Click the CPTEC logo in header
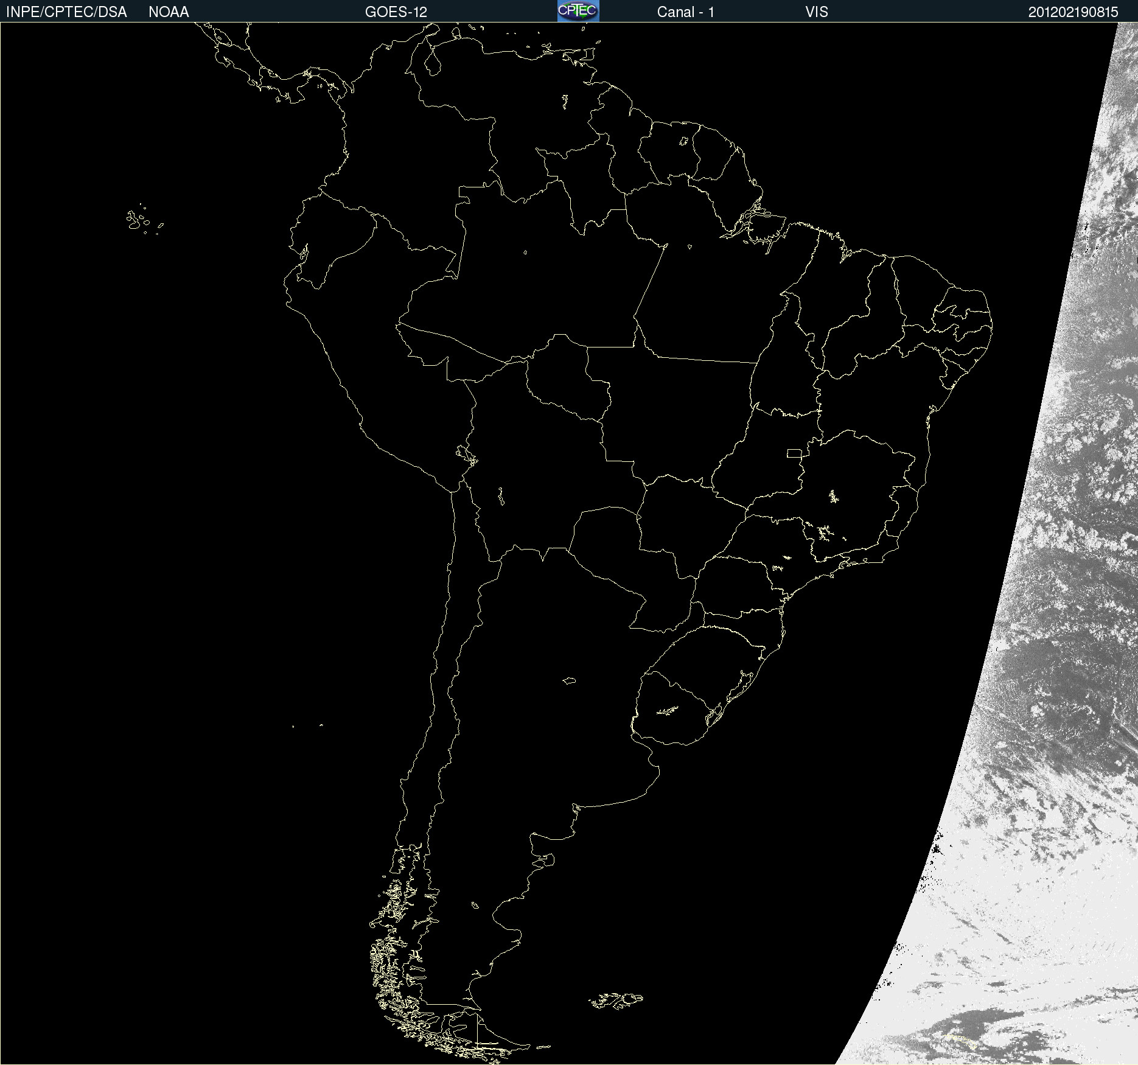The width and height of the screenshot is (1138, 1065). coord(578,11)
